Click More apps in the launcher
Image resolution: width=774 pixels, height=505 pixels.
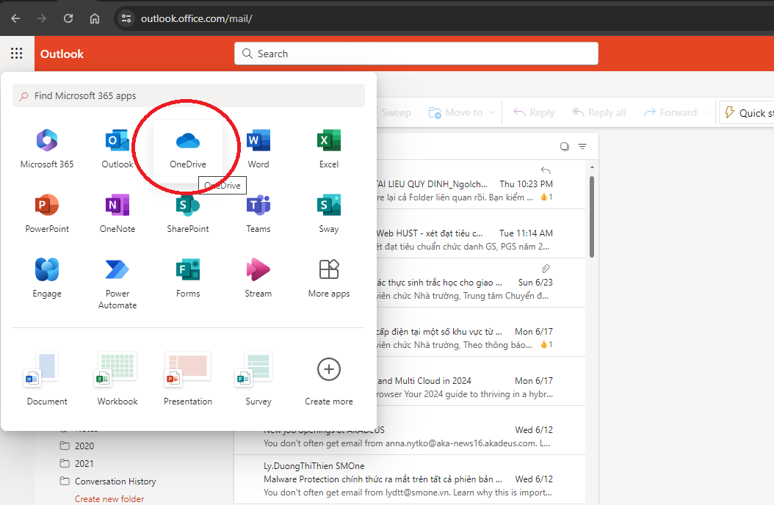[328, 277]
